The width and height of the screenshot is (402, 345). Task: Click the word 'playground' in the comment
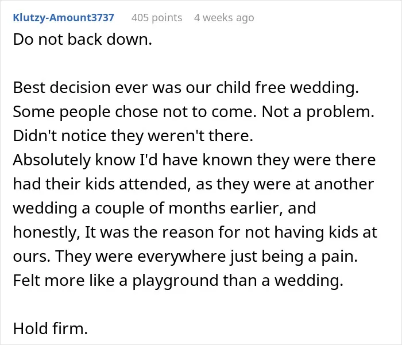coord(175,281)
